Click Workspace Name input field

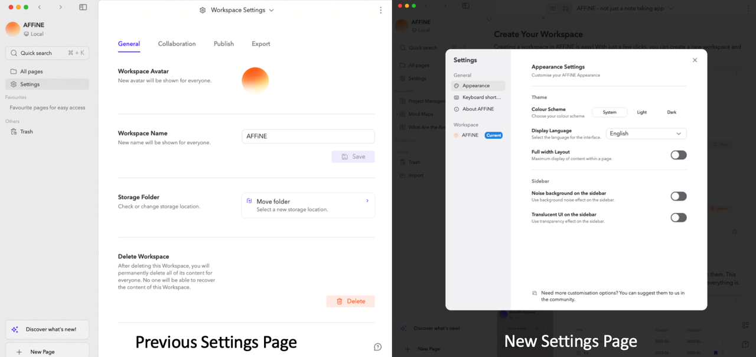pyautogui.click(x=308, y=136)
